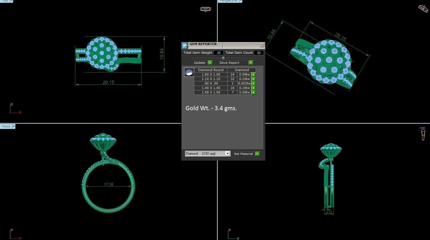Click the 20.15 dimension in Top view
The image size is (430, 240).
click(x=108, y=82)
